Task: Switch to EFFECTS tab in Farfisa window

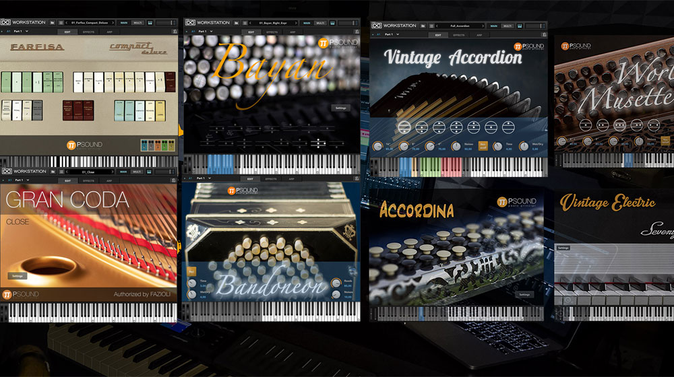Action: click(88, 32)
